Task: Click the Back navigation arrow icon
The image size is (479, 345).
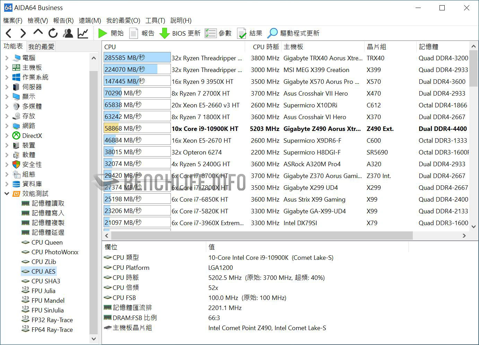Action: click(x=9, y=33)
